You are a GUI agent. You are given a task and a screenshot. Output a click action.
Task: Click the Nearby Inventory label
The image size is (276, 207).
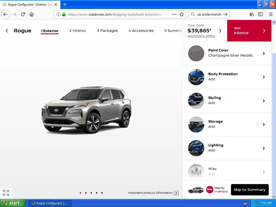point(221,190)
